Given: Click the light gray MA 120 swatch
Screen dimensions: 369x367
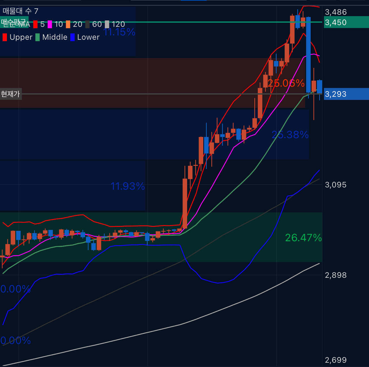Looking at the screenshot, I should [x=107, y=24].
